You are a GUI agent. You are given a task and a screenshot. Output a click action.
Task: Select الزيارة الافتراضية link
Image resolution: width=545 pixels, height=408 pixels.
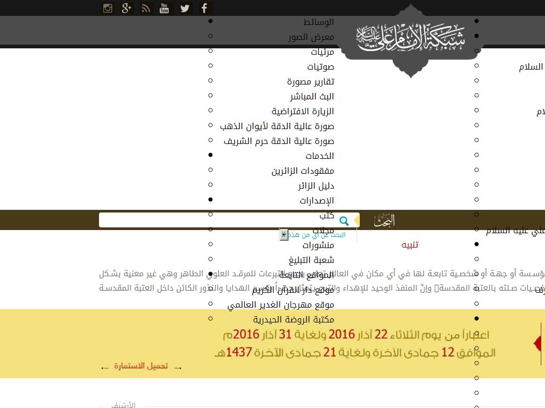(303, 112)
